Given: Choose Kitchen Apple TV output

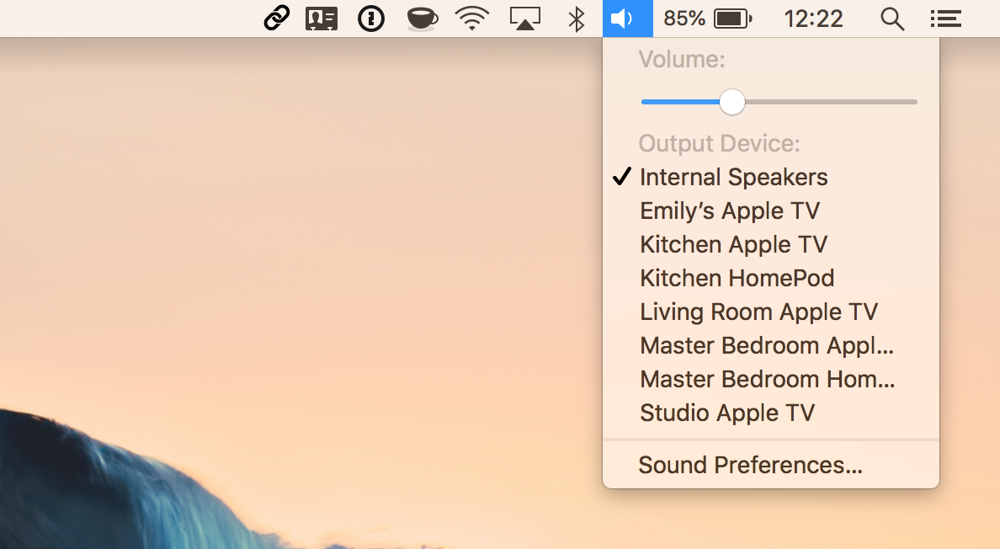Looking at the screenshot, I should (x=733, y=244).
